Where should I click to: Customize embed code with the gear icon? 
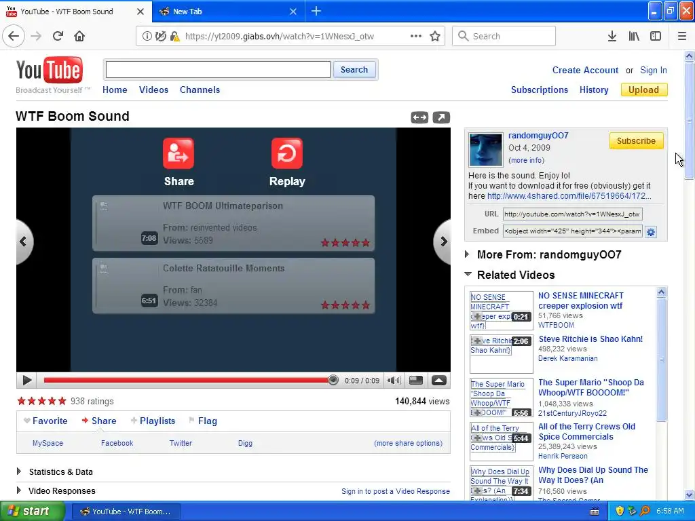pyautogui.click(x=651, y=232)
